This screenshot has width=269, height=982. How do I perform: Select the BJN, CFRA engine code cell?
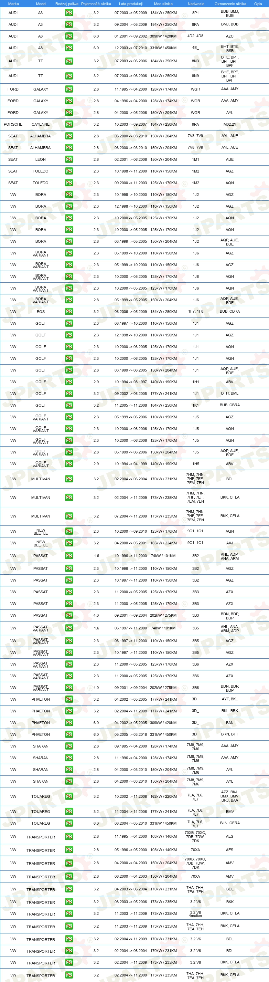(x=230, y=823)
